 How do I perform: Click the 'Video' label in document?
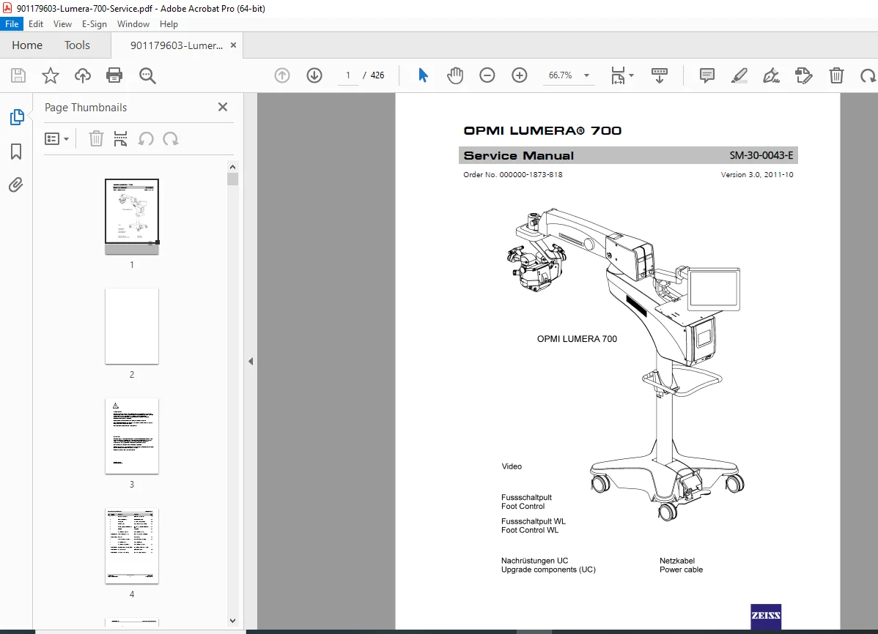tap(512, 466)
